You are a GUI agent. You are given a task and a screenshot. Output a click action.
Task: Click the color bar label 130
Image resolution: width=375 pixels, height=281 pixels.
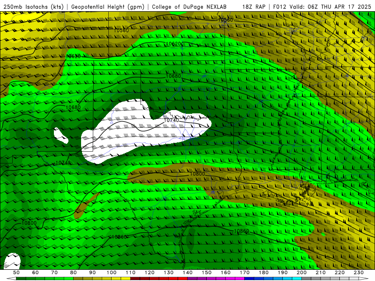(169, 273)
